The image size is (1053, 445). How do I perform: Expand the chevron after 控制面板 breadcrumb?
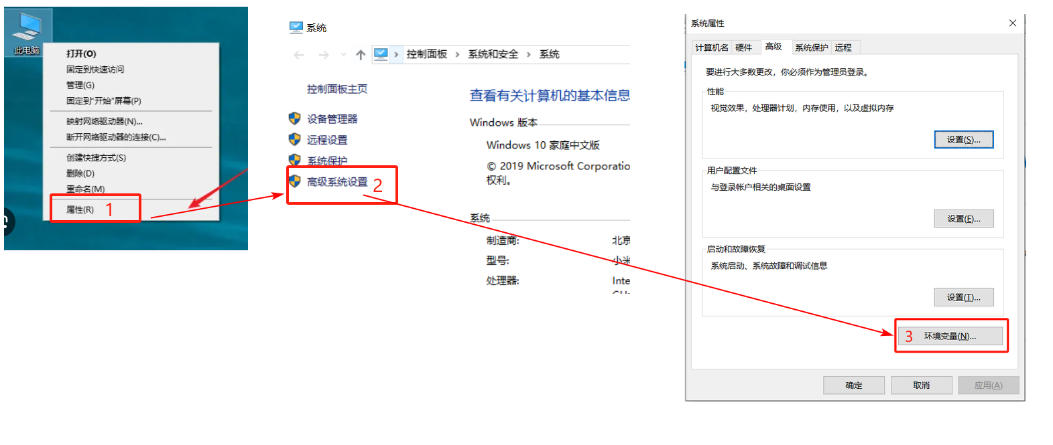click(457, 55)
